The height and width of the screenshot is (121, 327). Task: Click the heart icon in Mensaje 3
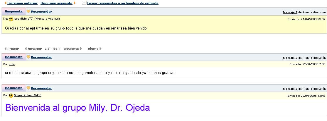coord(28,88)
